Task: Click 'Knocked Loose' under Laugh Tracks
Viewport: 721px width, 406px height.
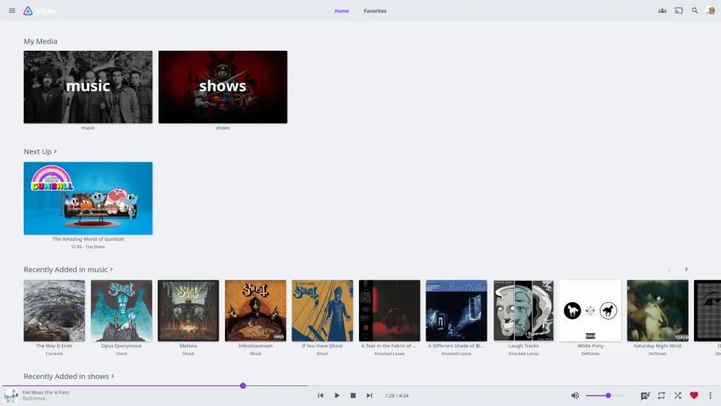Action: click(523, 354)
